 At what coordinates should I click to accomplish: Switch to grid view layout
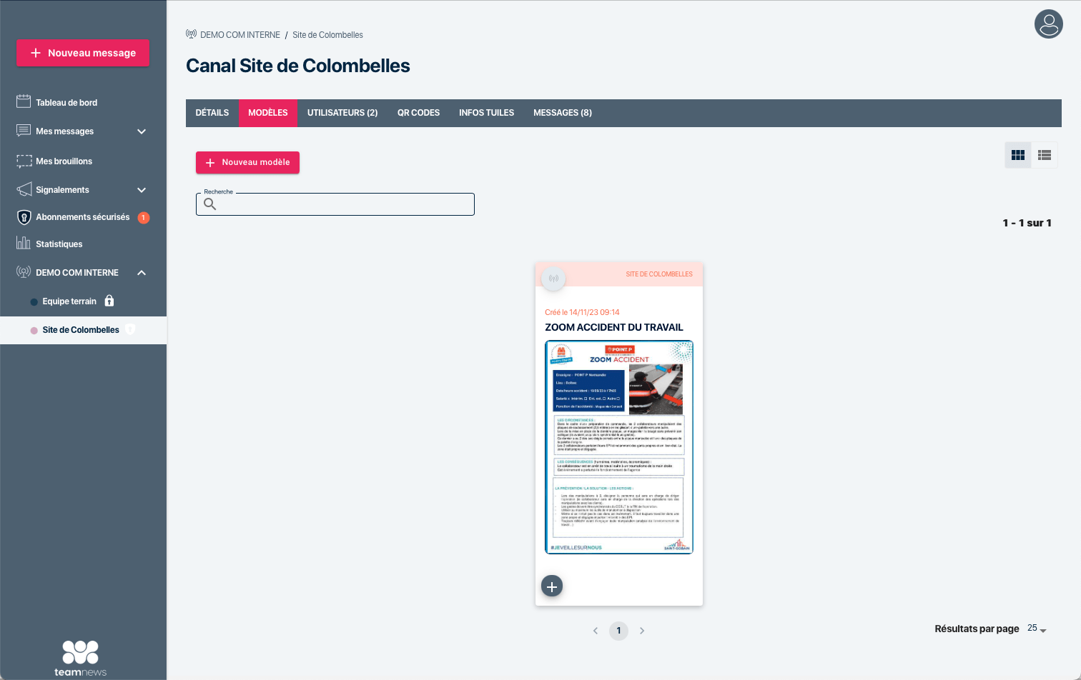1017,155
